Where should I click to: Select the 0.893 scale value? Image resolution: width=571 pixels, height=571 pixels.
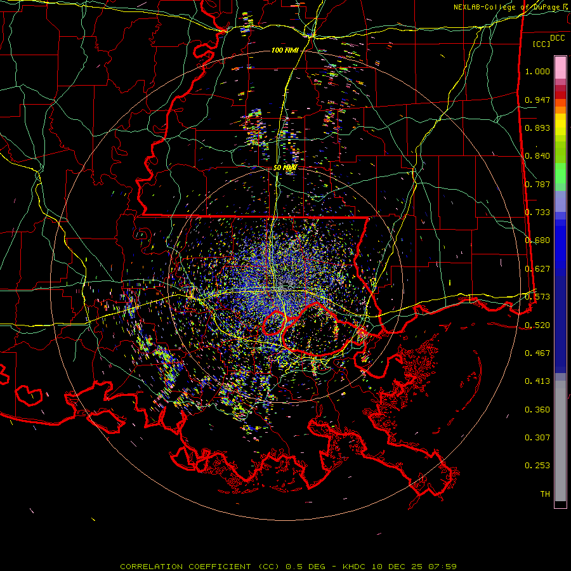(537, 128)
